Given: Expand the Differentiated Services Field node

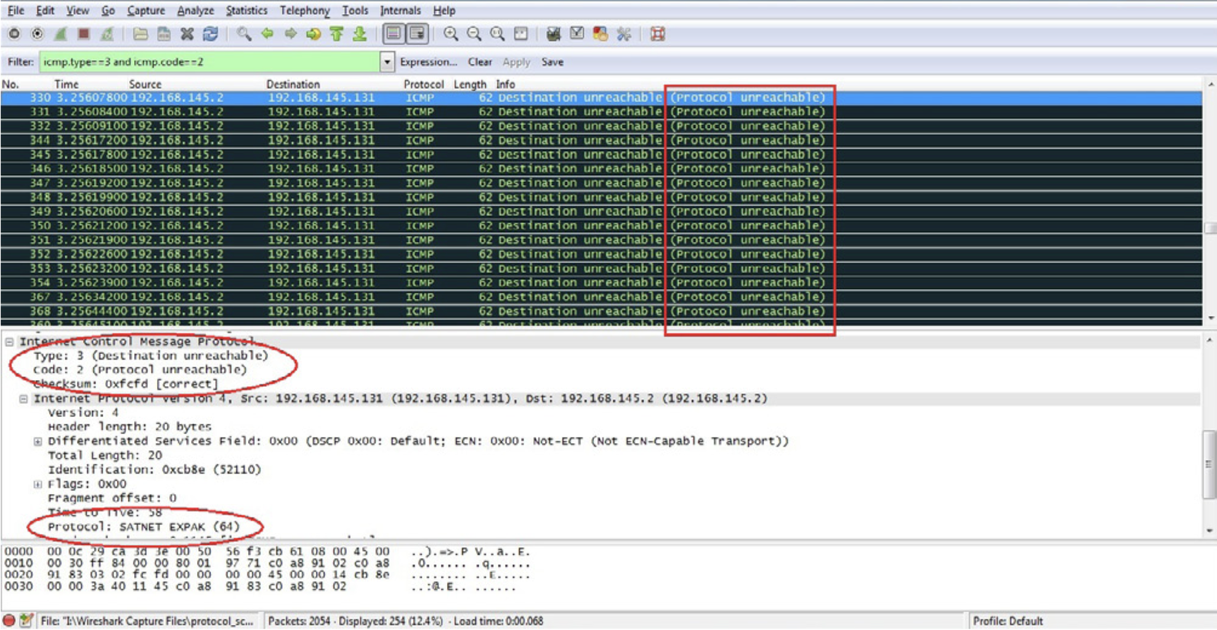Looking at the screenshot, I should point(38,441).
